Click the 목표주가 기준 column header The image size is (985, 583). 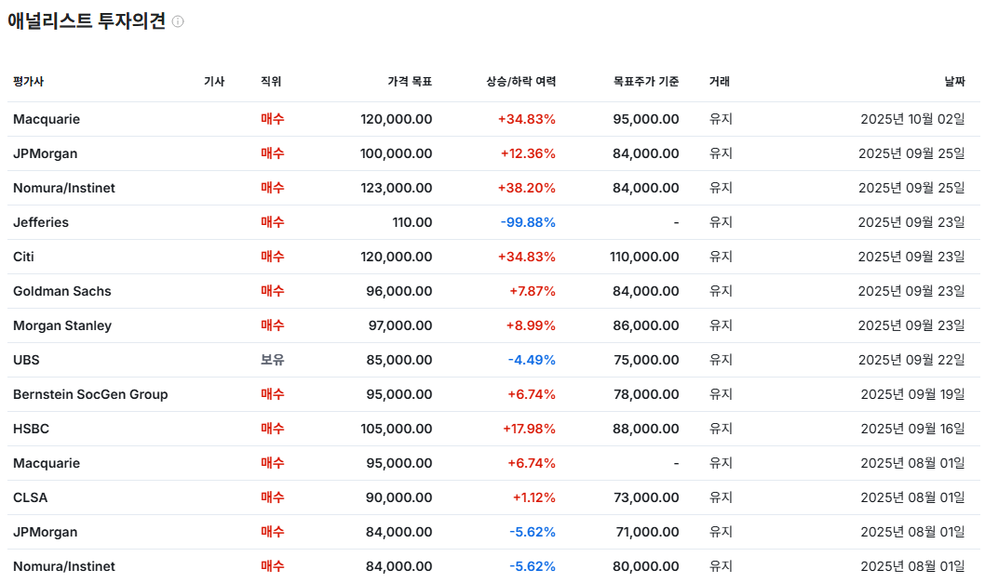[646, 82]
